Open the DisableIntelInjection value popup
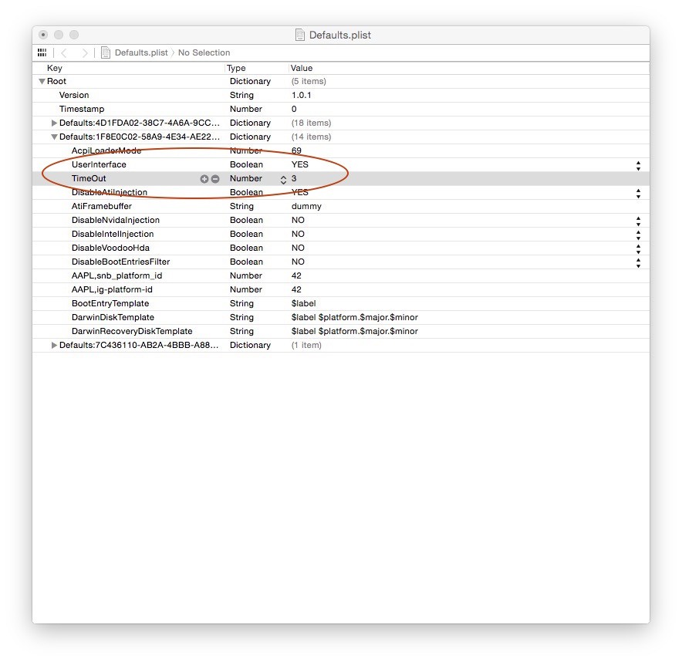This screenshot has width=682, height=662. pyautogui.click(x=638, y=235)
